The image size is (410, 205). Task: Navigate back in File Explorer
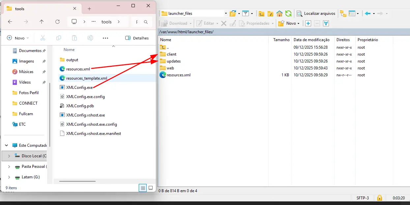(x=10, y=22)
